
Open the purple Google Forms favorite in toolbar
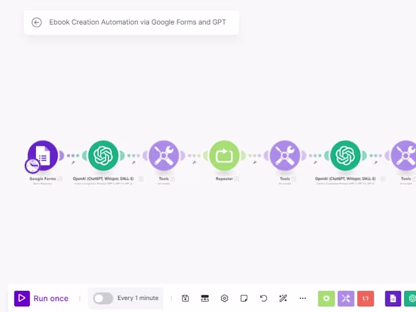(393, 298)
